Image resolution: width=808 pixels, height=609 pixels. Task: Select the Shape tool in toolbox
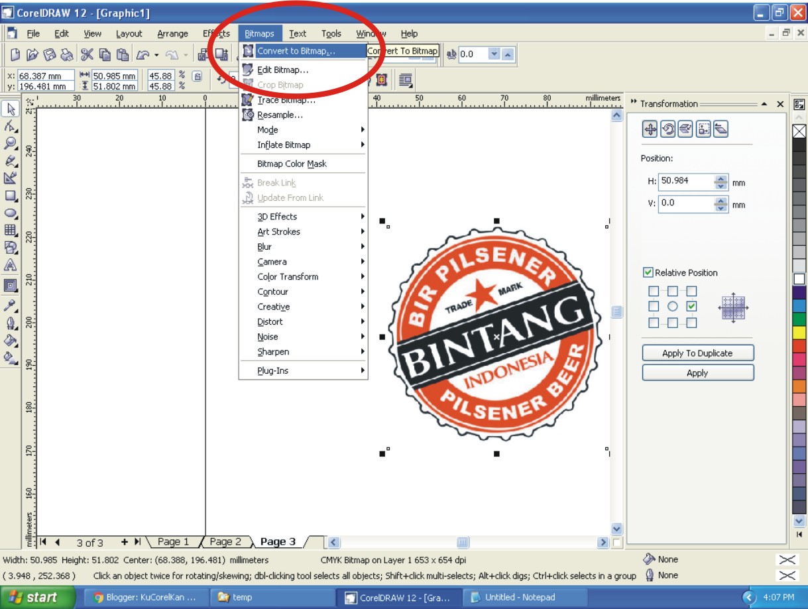(11, 126)
